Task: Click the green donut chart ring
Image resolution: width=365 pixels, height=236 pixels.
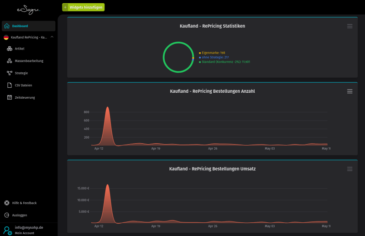Action: point(164,57)
